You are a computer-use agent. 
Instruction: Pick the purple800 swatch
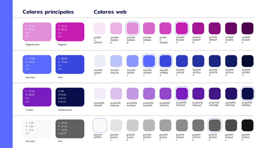(231, 93)
